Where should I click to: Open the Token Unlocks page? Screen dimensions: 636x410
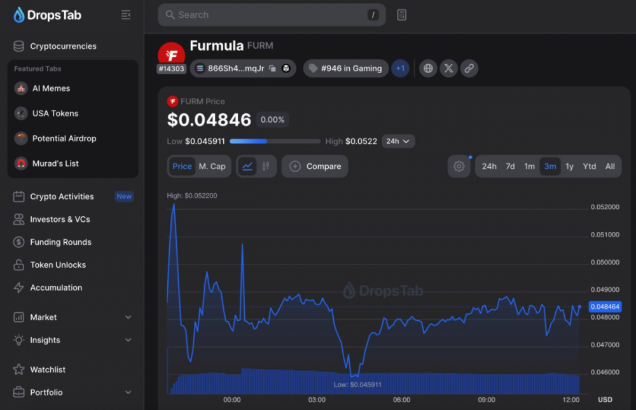click(x=58, y=265)
